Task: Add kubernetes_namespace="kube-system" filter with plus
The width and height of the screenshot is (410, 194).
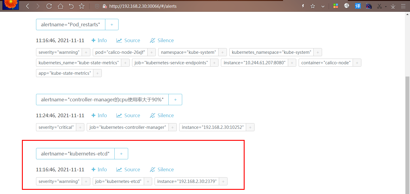Action: (x=318, y=52)
